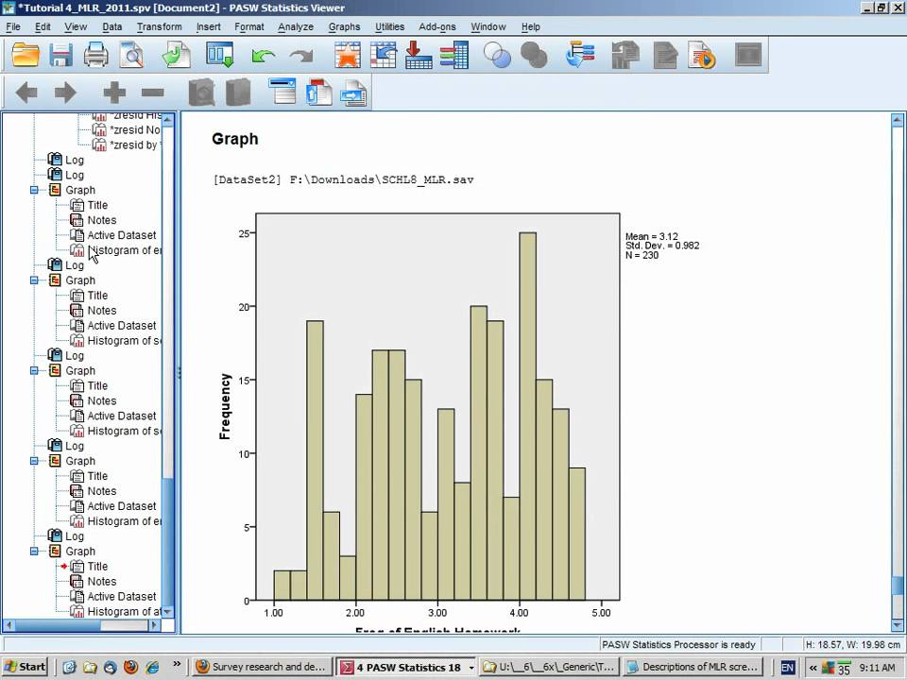This screenshot has width=907, height=680.
Task: Open PASW Statistics 18 taskbar dropdown arrow
Action: [471, 668]
